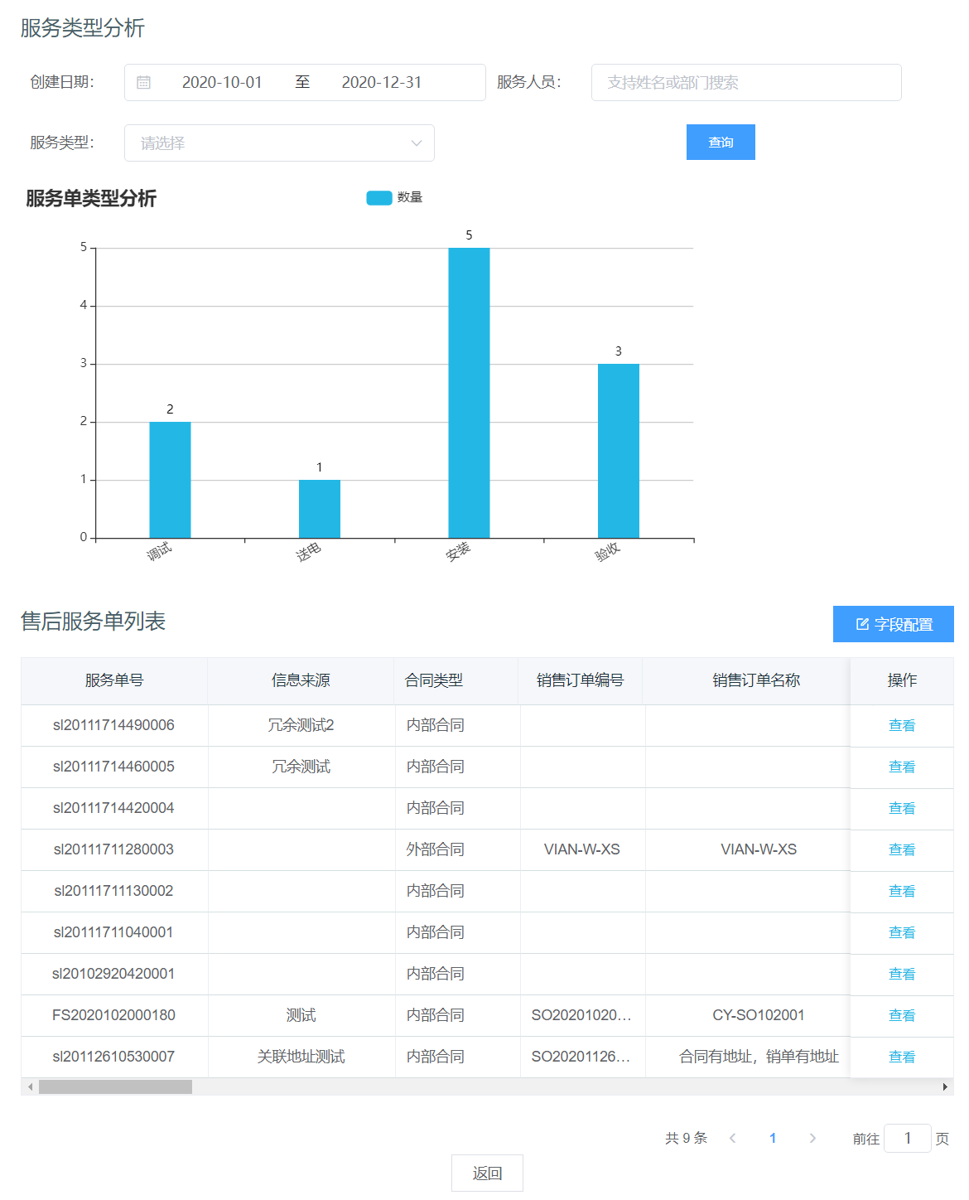The width and height of the screenshot is (969, 1200).
Task: Click the 安装 bar in the chart
Action: pyautogui.click(x=469, y=393)
